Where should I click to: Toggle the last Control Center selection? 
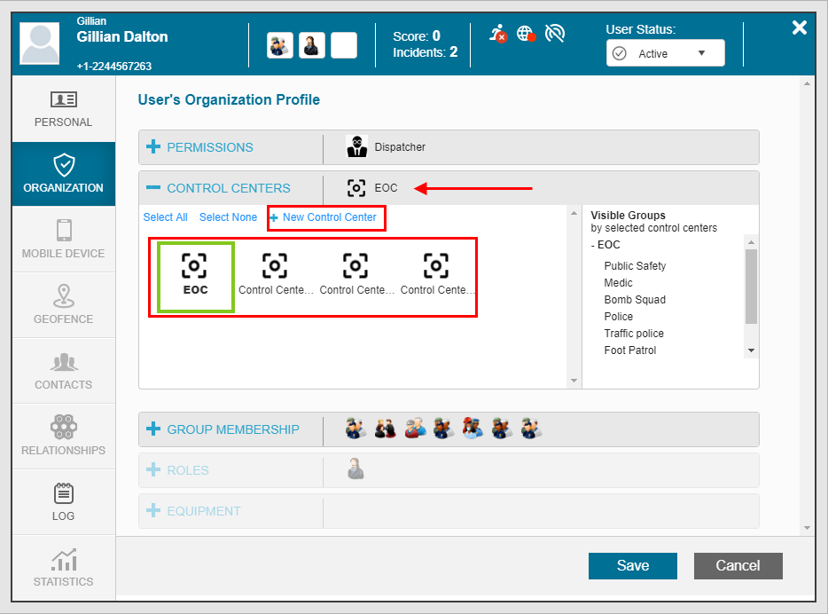[x=437, y=276]
